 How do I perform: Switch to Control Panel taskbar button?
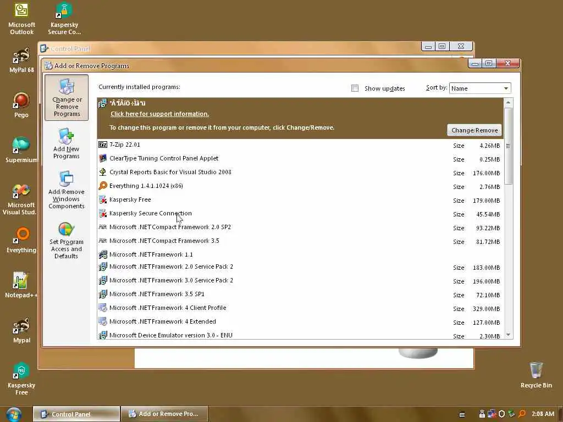tap(76, 414)
